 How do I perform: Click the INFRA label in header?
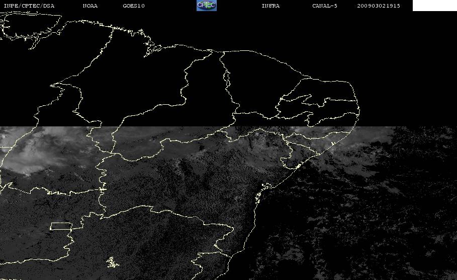pyautogui.click(x=270, y=6)
